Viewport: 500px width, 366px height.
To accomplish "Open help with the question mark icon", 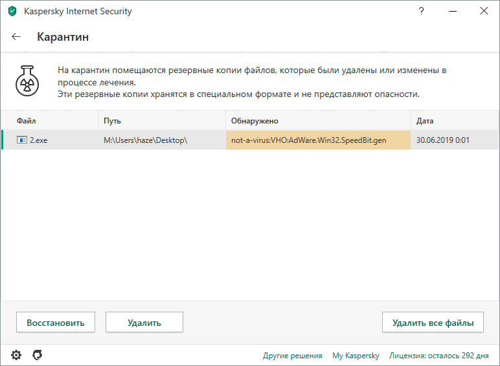I will [x=422, y=11].
